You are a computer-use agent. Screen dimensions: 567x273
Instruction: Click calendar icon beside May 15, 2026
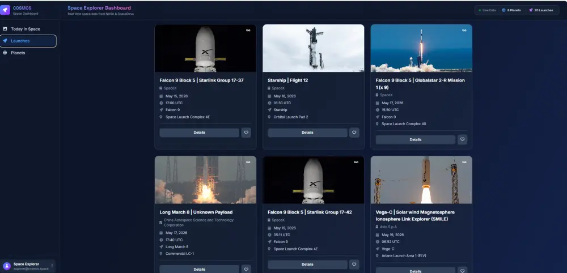click(161, 96)
